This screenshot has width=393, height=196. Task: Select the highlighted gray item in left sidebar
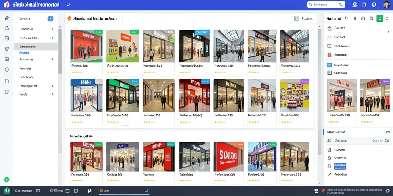[x=36, y=46]
